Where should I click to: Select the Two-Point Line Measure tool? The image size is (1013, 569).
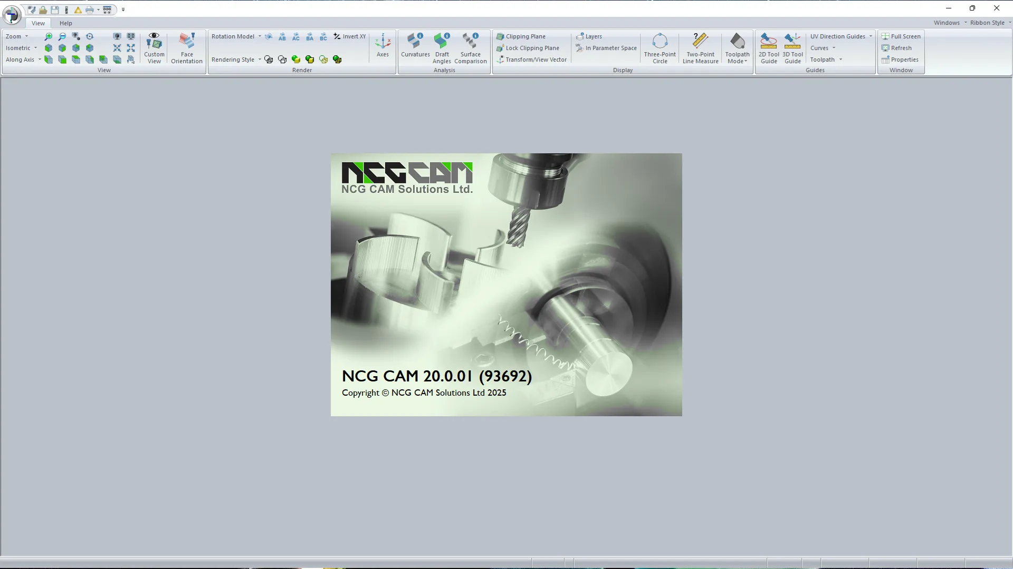click(699, 48)
